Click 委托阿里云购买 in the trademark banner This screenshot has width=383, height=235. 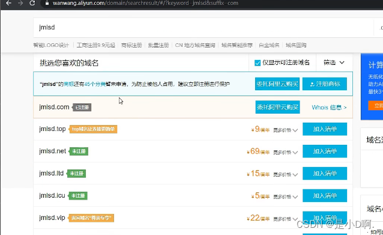pyautogui.click(x=277, y=84)
